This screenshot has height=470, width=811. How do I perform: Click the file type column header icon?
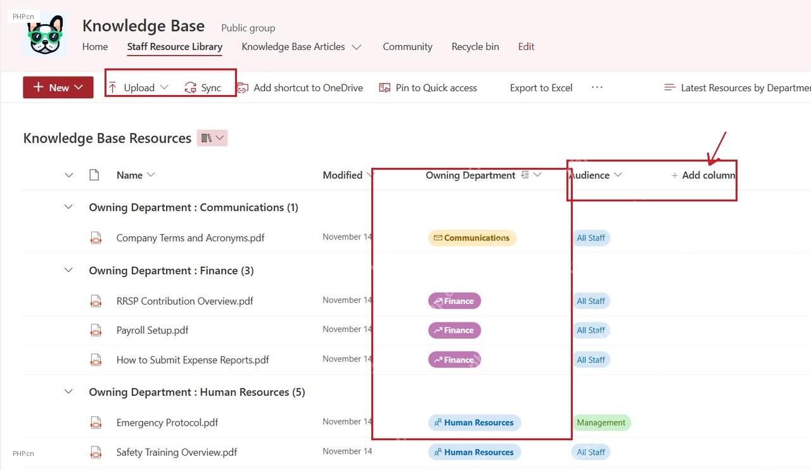pyautogui.click(x=94, y=175)
